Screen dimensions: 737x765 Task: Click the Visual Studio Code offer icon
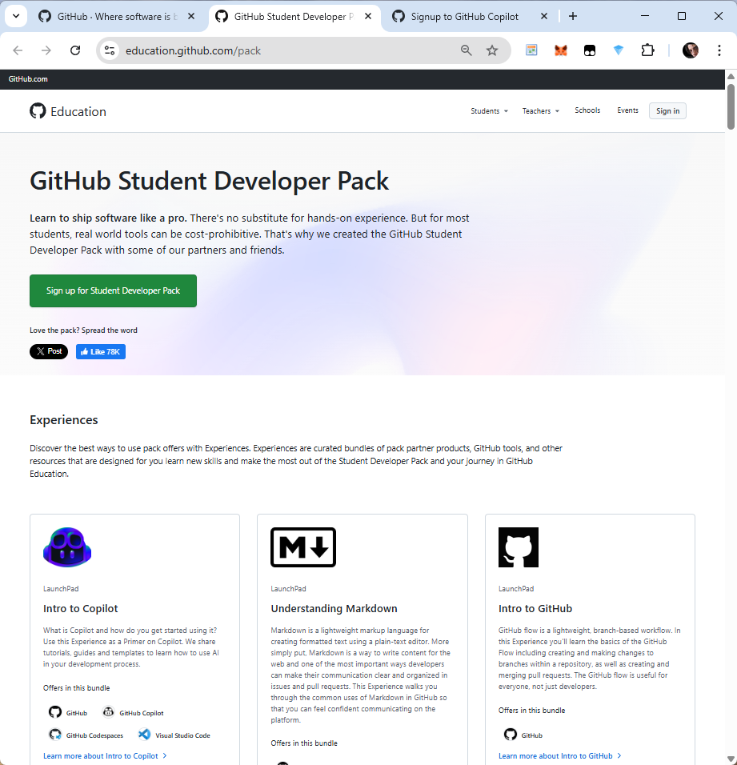tap(145, 735)
